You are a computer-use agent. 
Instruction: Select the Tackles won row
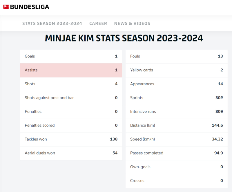[x=71, y=139]
